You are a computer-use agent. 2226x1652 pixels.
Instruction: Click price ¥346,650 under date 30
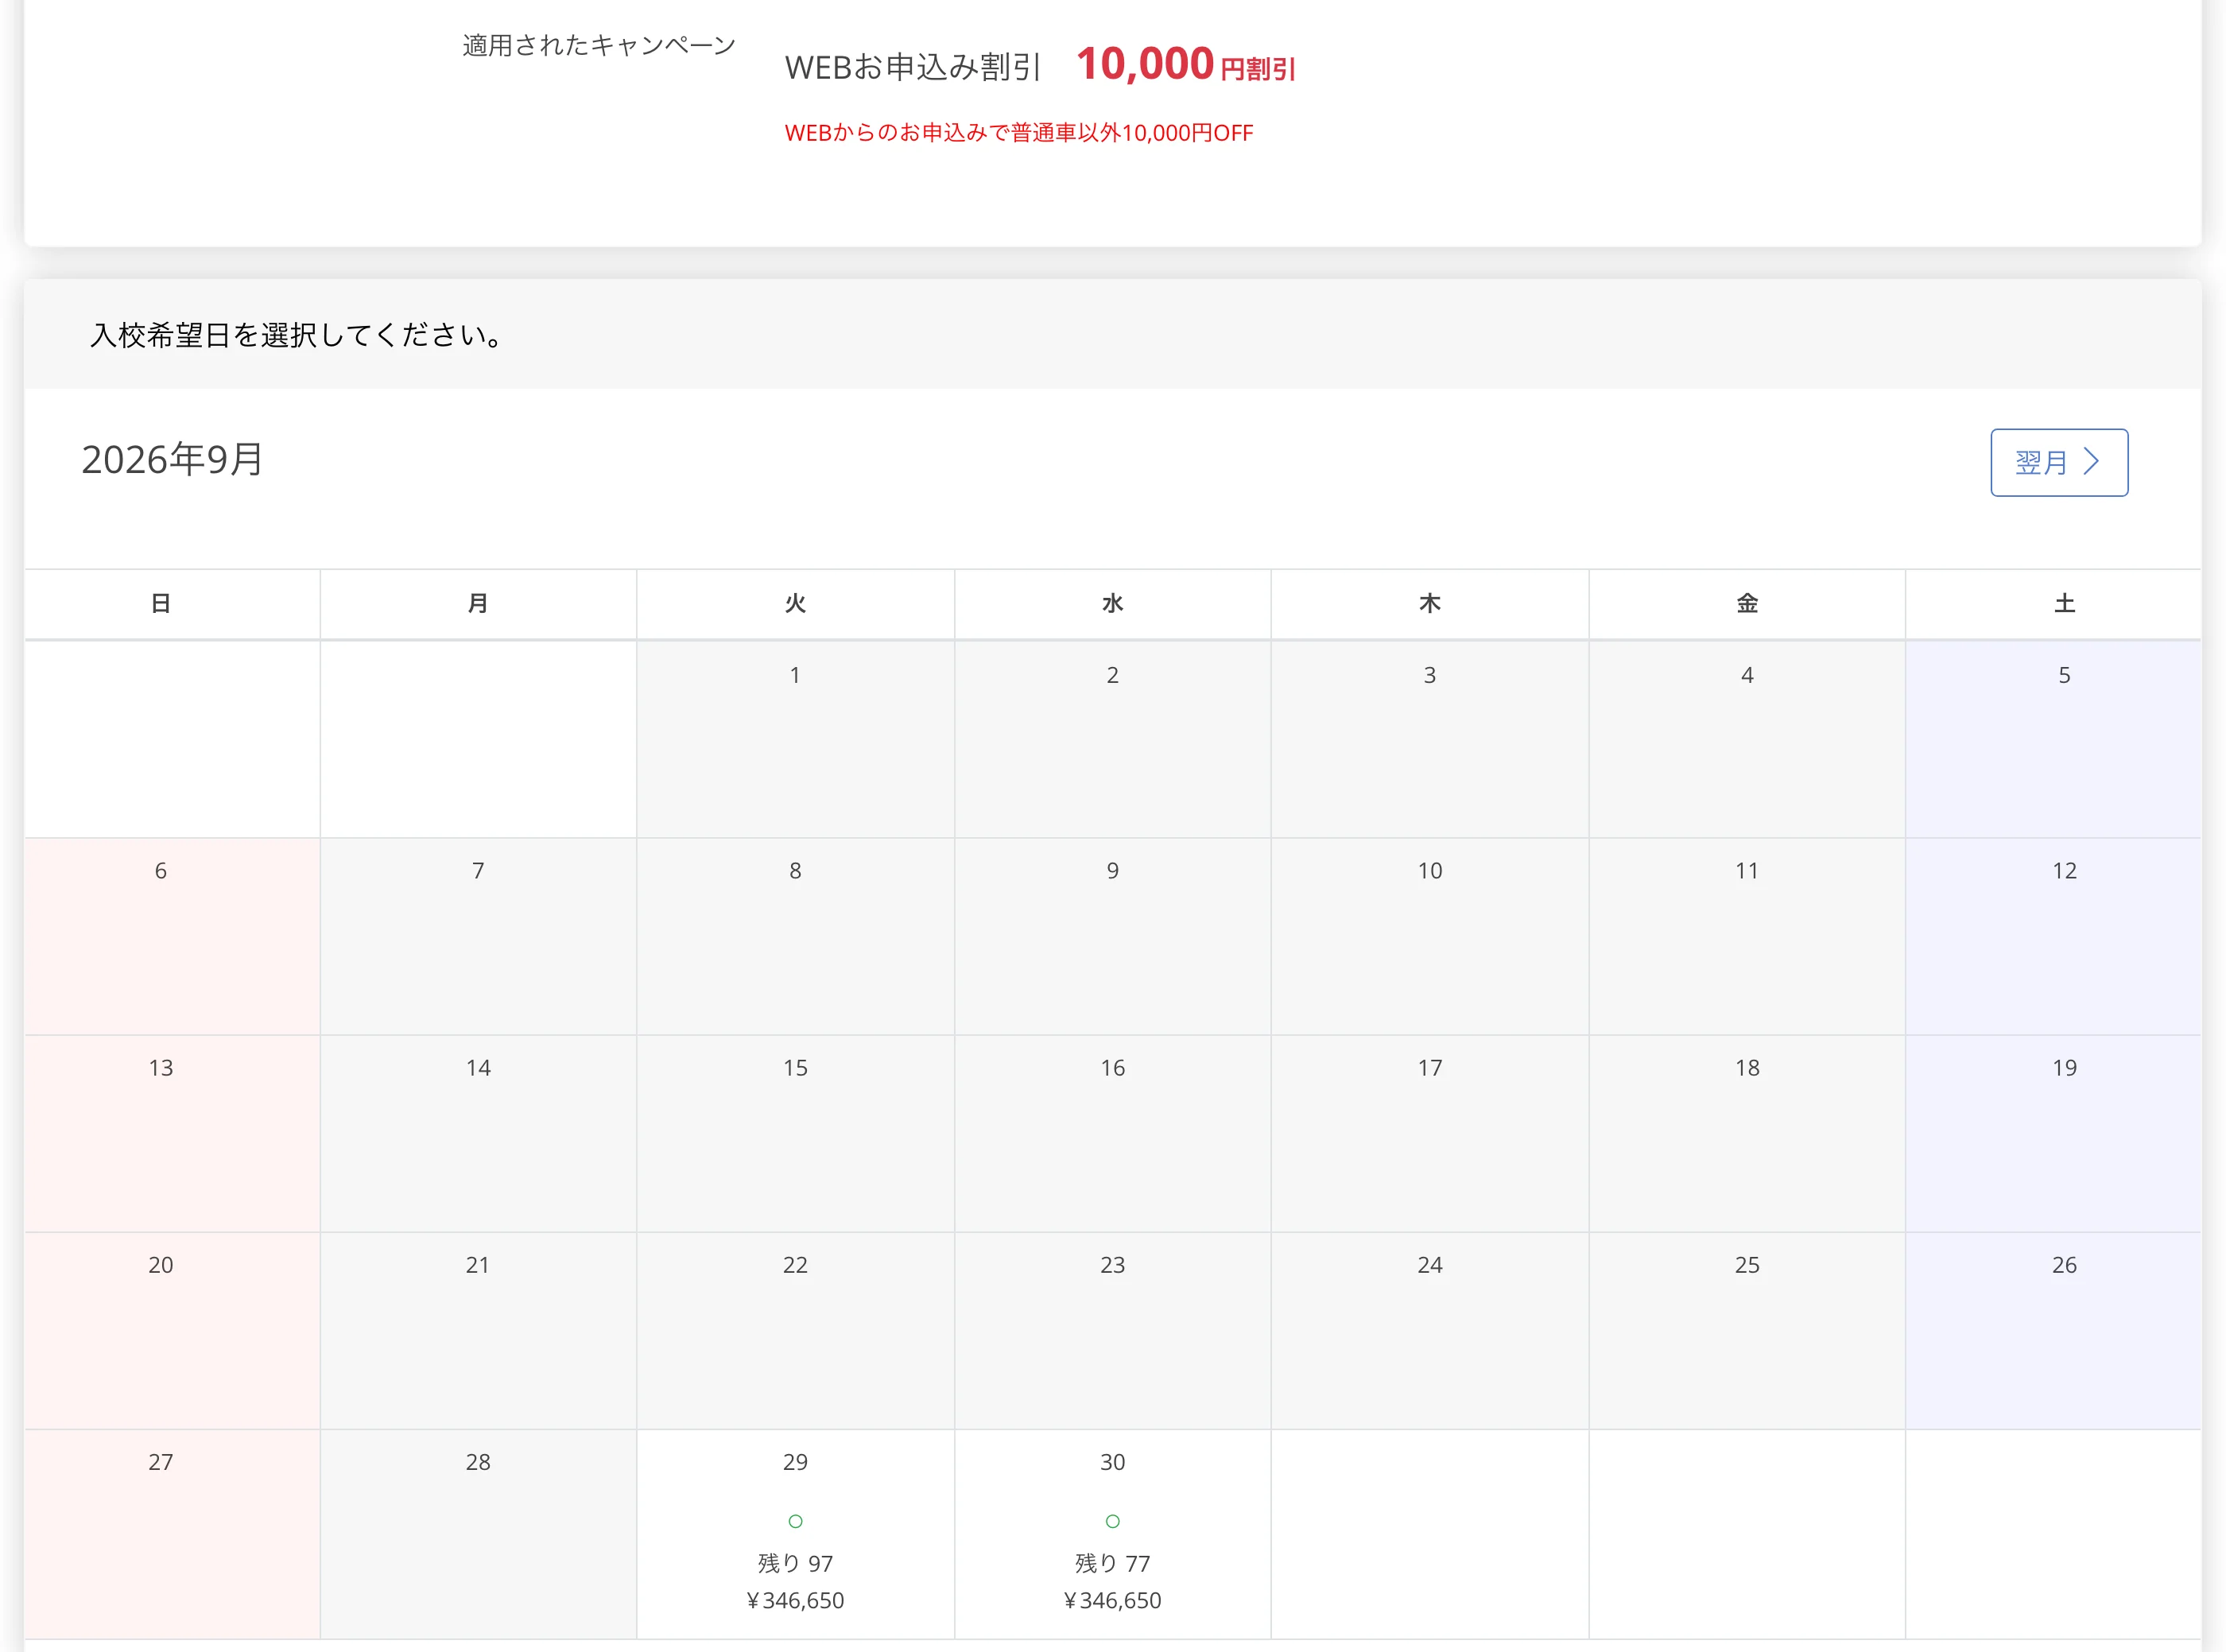pos(1112,1600)
